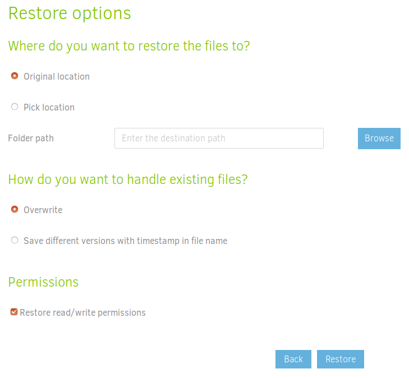Choose the Pick location radio button
The width and height of the screenshot is (409, 378).
(x=15, y=107)
